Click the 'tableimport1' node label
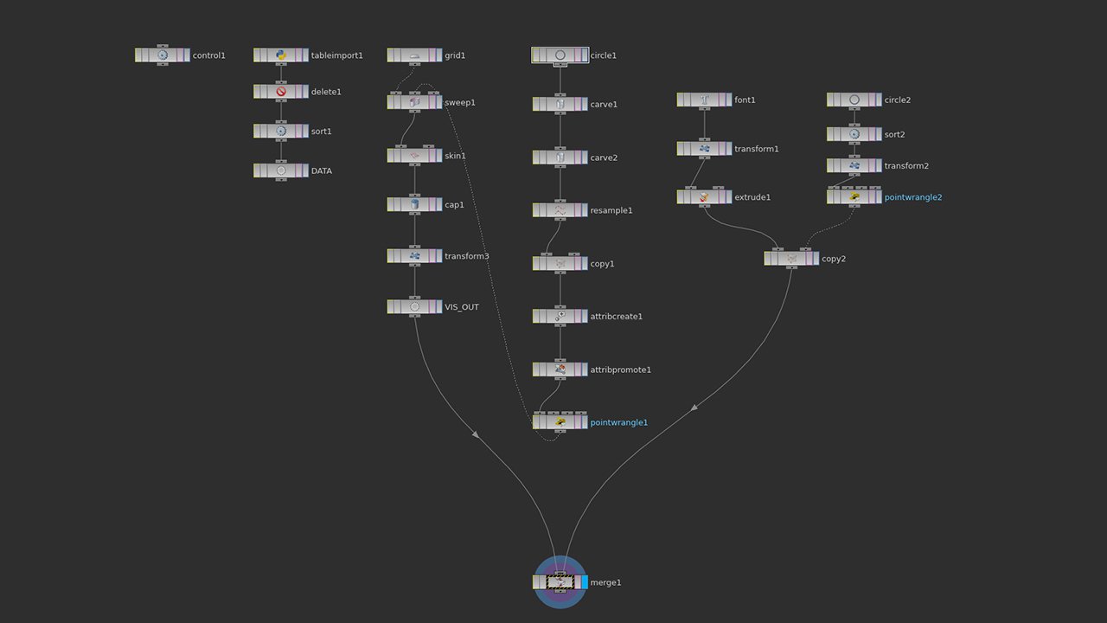This screenshot has width=1107, height=623. point(337,55)
